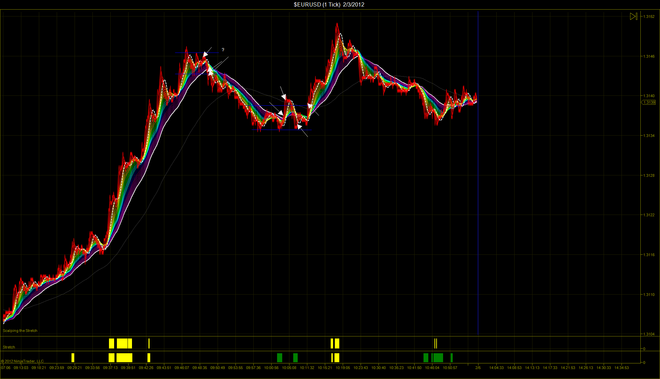Select the blue vertical session line
This screenshot has height=379, width=660.
pos(478,206)
